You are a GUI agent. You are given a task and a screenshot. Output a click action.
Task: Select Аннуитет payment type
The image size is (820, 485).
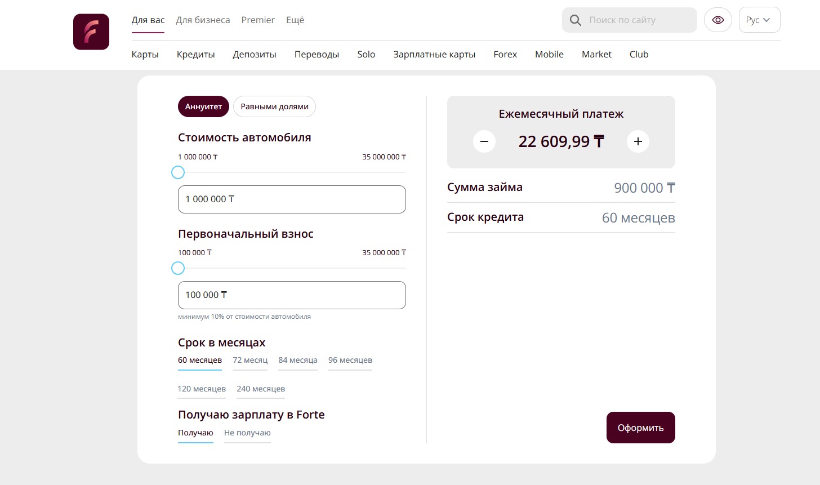203,106
